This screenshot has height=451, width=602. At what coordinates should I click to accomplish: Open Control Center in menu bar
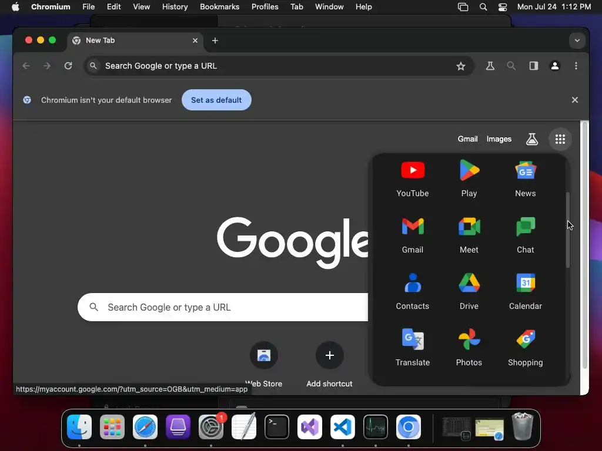503,7
